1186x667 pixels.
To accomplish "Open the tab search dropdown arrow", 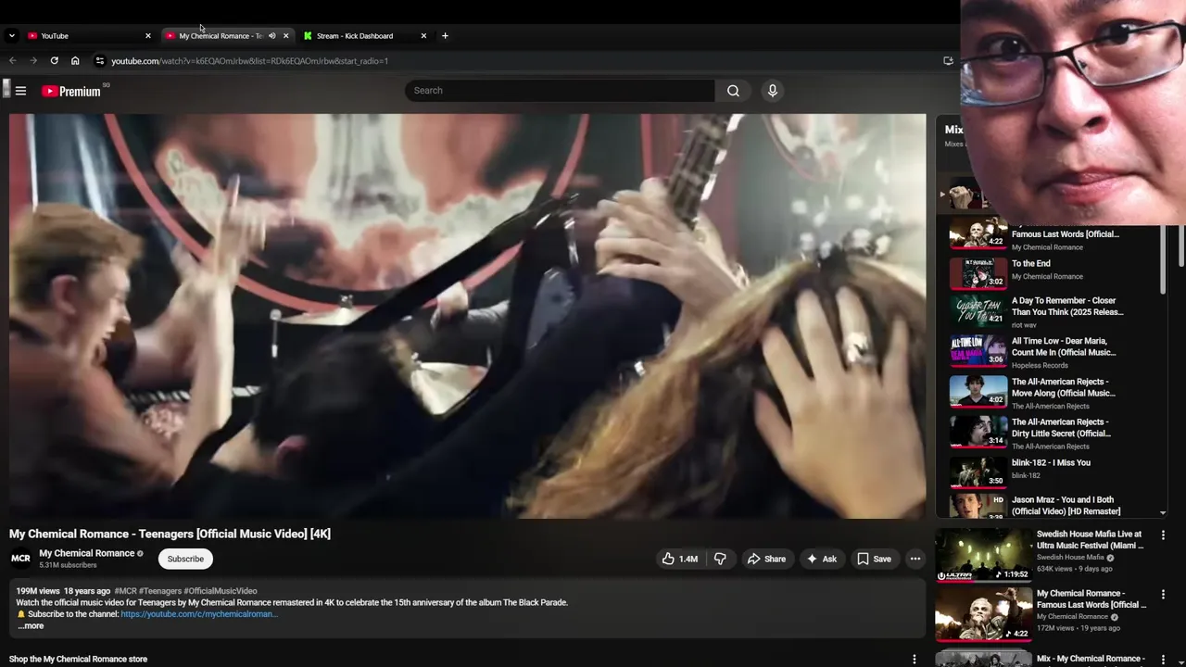I will (11, 36).
